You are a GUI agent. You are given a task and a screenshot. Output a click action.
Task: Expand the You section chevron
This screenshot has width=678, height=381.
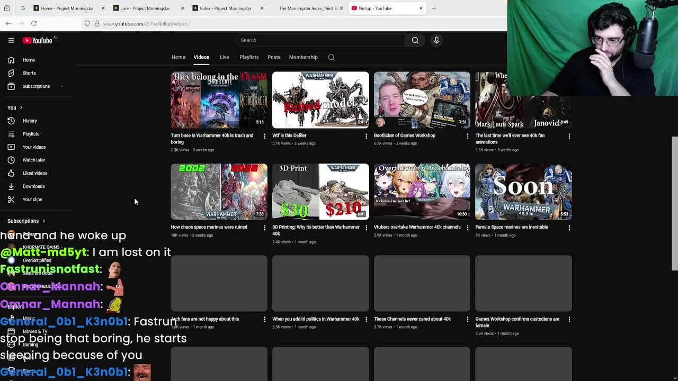[x=21, y=107]
